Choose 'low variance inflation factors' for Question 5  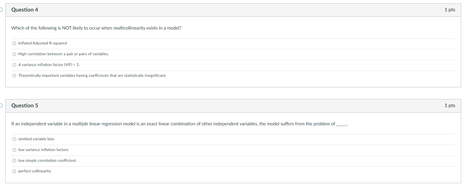[14, 150]
